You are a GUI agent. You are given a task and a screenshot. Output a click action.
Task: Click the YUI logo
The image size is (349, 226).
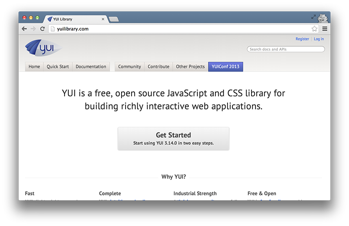43,48
